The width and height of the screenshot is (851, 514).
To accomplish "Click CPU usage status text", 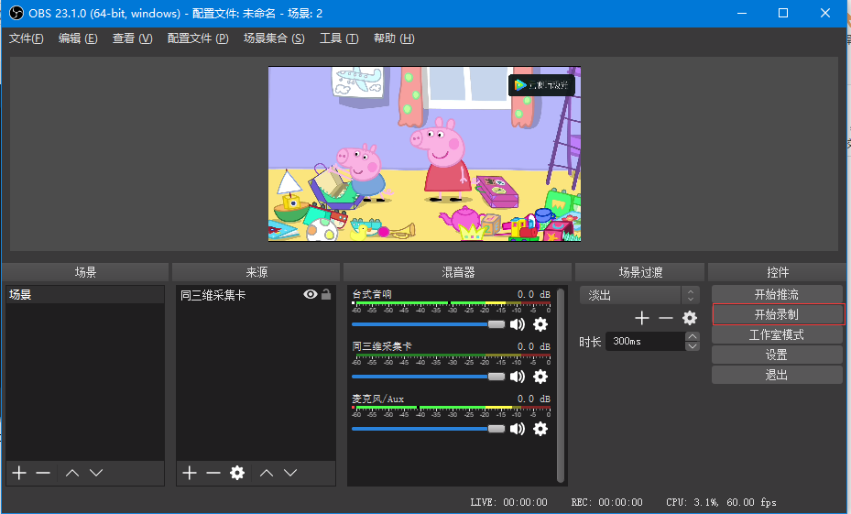I will pyautogui.click(x=721, y=503).
